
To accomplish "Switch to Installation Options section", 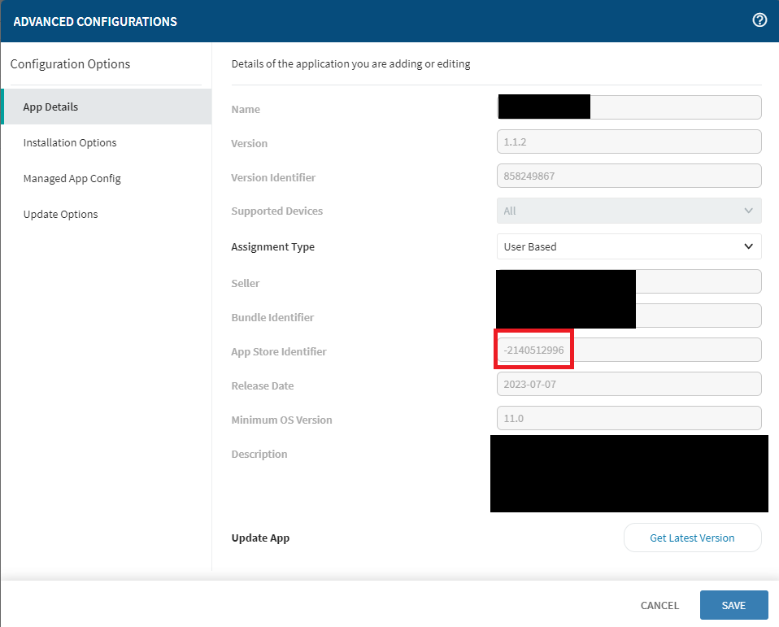I will (x=70, y=142).
